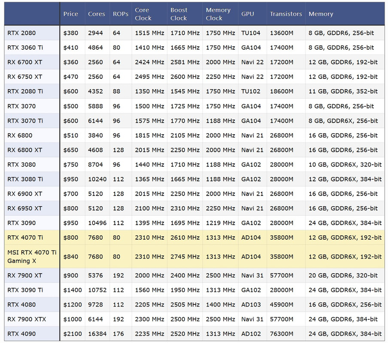Click the 10496 cores cell
Viewport: 388px width, 343px height.
pyautogui.click(x=97, y=223)
